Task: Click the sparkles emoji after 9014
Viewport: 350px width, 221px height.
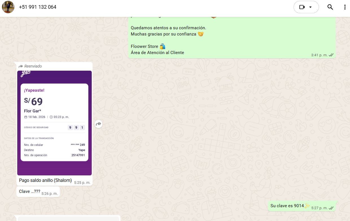Action: (307, 206)
